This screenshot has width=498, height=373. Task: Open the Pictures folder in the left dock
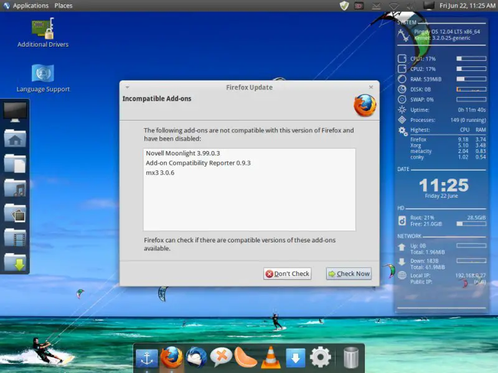(14, 213)
